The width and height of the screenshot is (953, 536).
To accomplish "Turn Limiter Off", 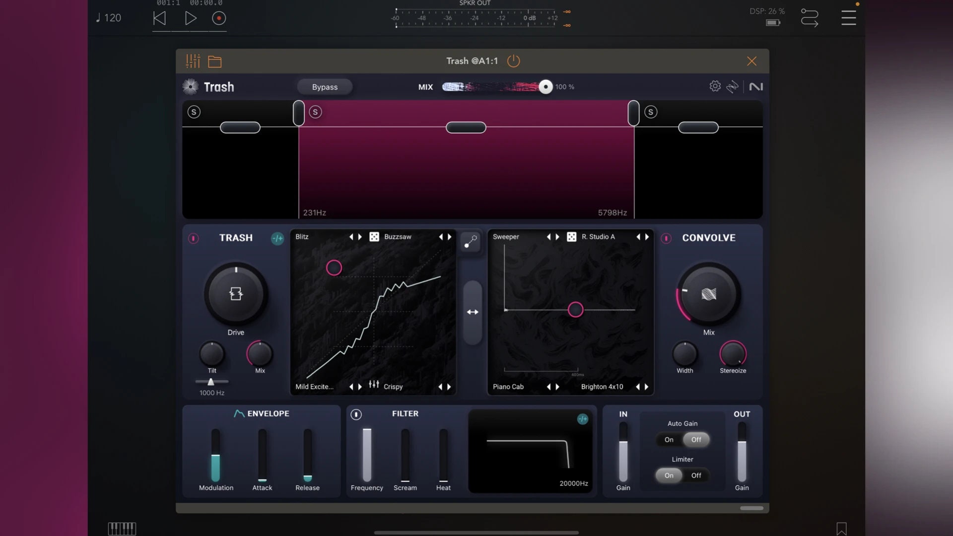I will point(696,475).
